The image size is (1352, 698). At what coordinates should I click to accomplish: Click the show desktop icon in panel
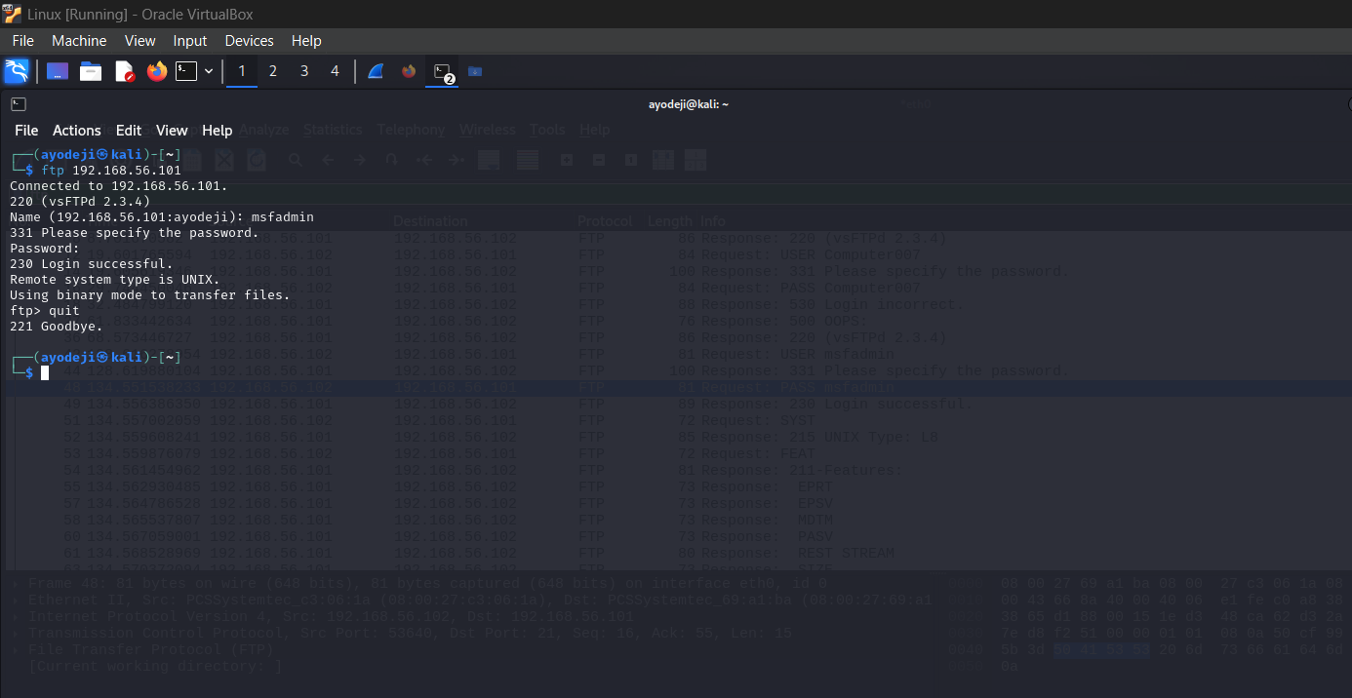[58, 71]
